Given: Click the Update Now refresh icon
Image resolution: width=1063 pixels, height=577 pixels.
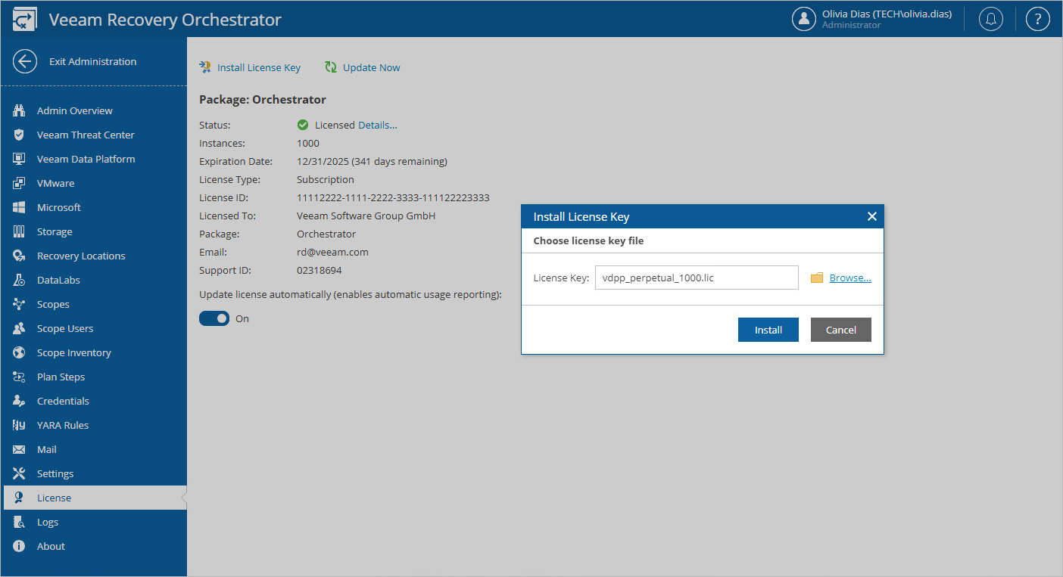Looking at the screenshot, I should click(x=331, y=67).
